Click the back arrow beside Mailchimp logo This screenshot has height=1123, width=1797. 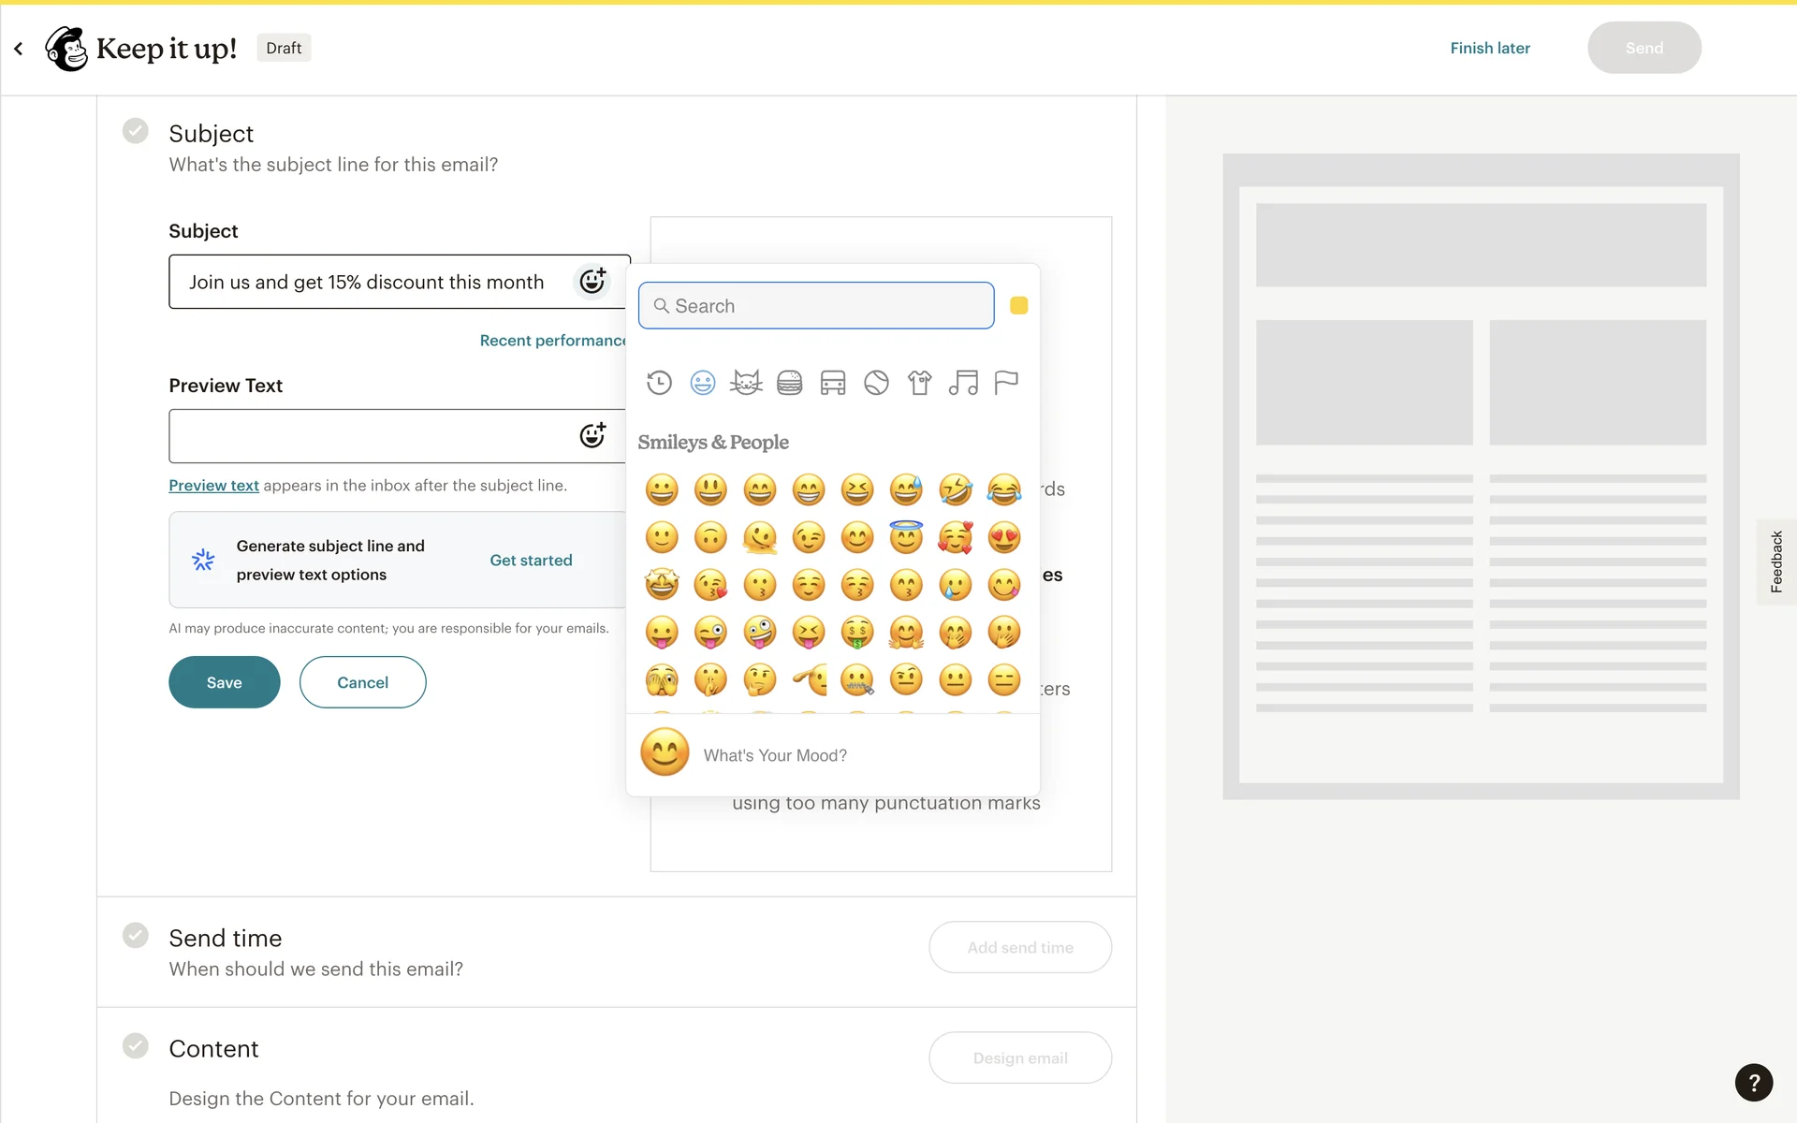(x=19, y=49)
